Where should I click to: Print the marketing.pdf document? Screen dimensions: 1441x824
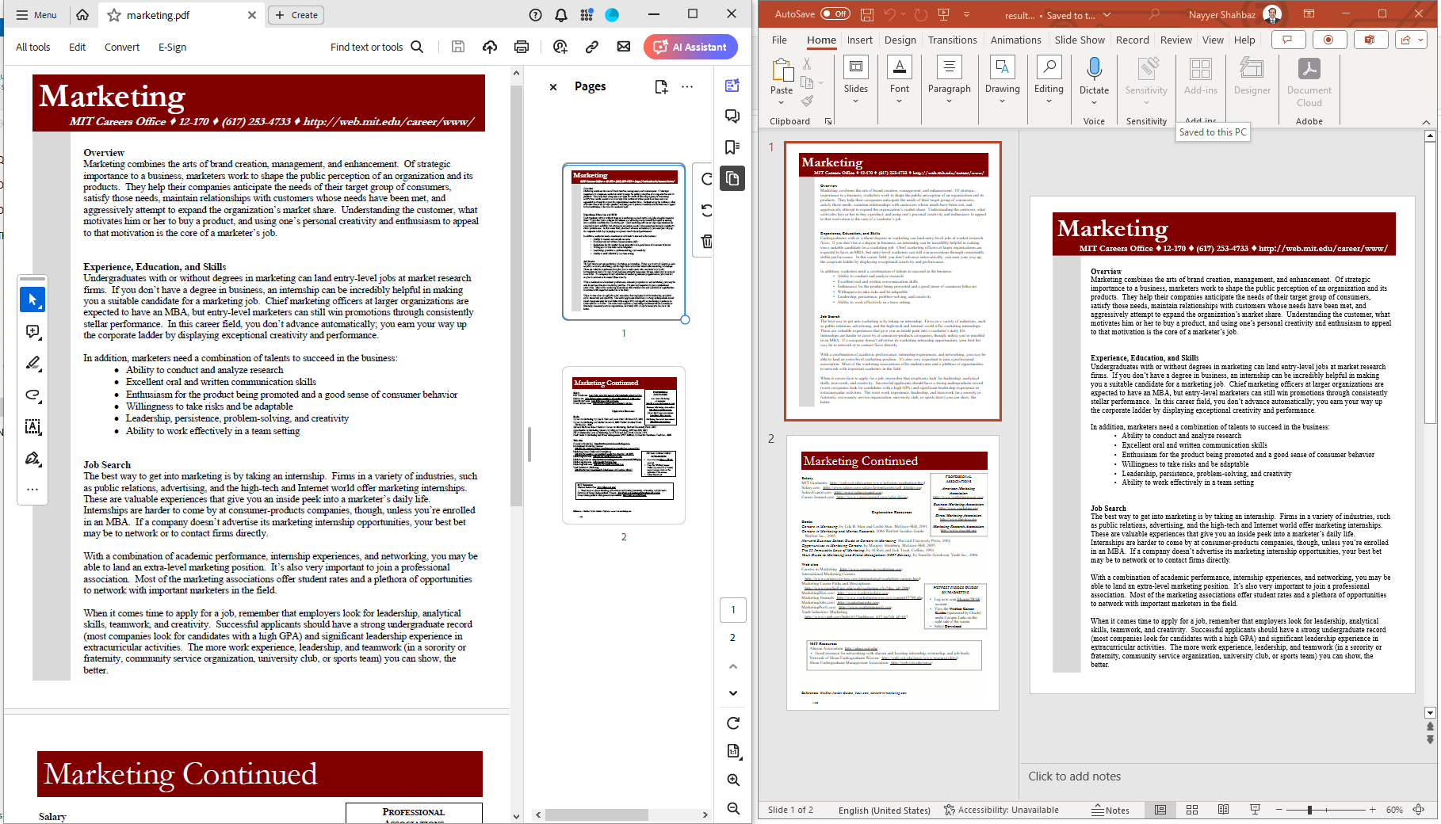point(522,47)
